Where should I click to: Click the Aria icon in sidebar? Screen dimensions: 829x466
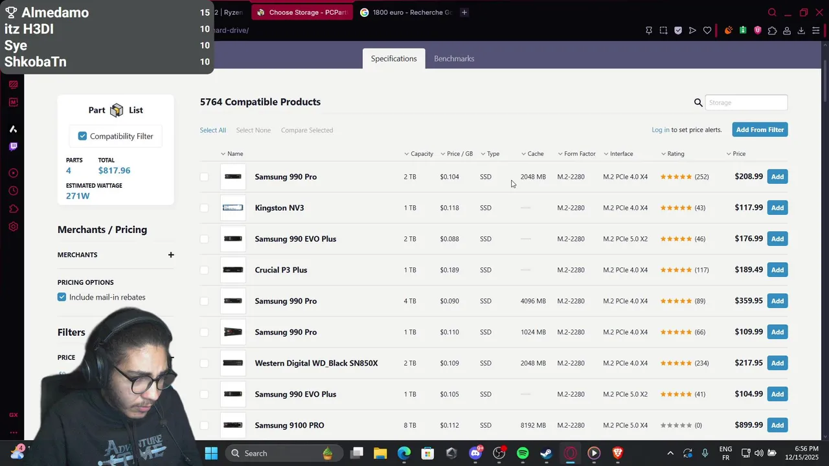click(x=13, y=129)
